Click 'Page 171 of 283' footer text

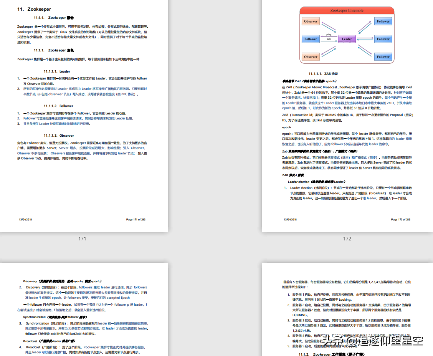coord(136,220)
